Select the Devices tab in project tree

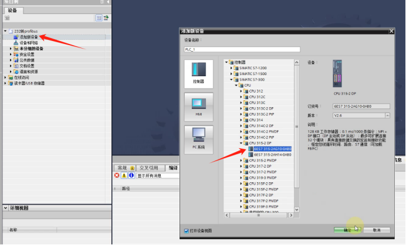click(12, 11)
